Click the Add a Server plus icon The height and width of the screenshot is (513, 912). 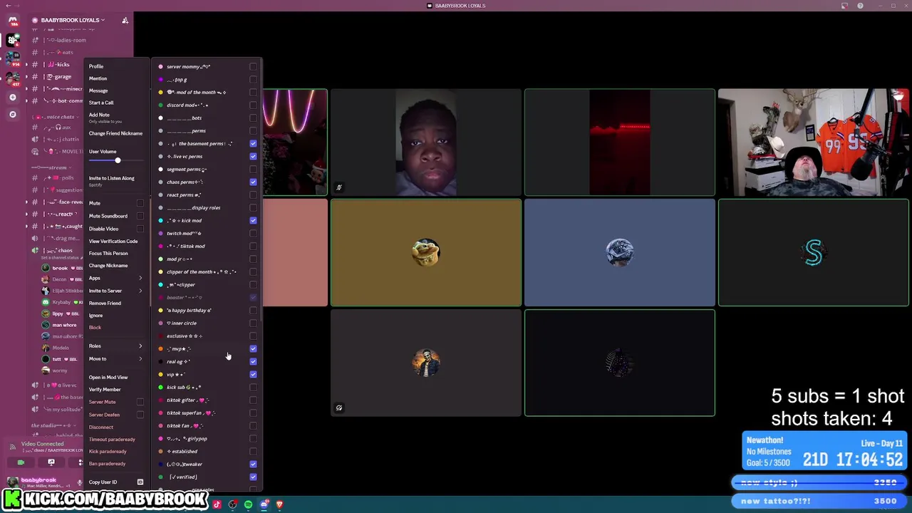(12, 97)
